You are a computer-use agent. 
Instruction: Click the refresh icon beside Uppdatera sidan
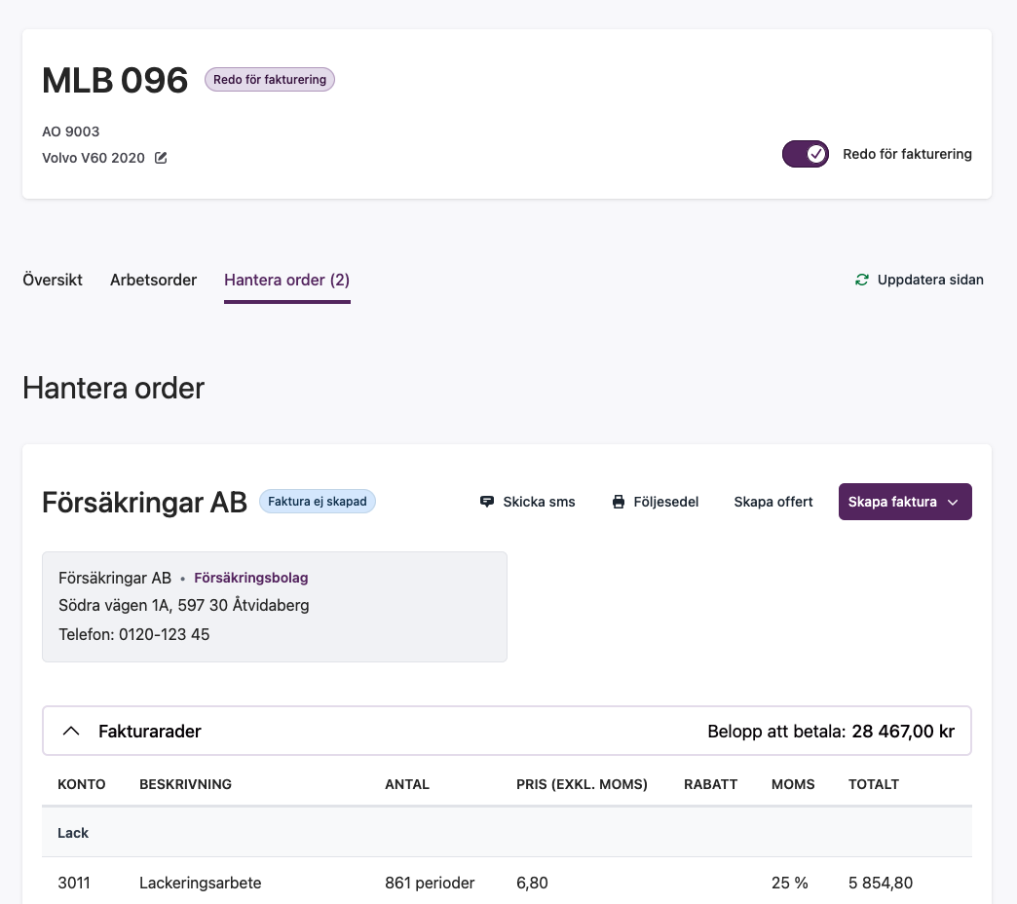860,280
